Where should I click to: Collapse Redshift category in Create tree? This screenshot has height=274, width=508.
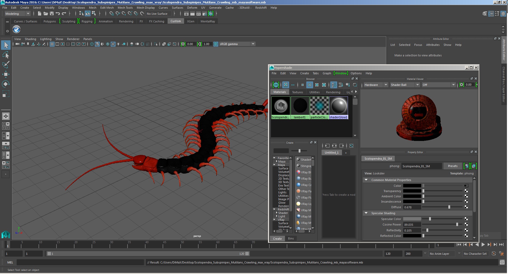[274, 209]
